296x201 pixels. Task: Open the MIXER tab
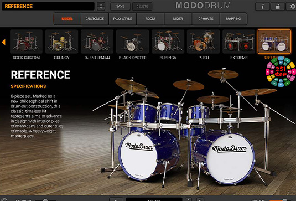tap(178, 19)
